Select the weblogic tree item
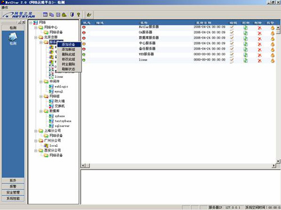This screenshot has width=281, height=210. click(x=61, y=87)
